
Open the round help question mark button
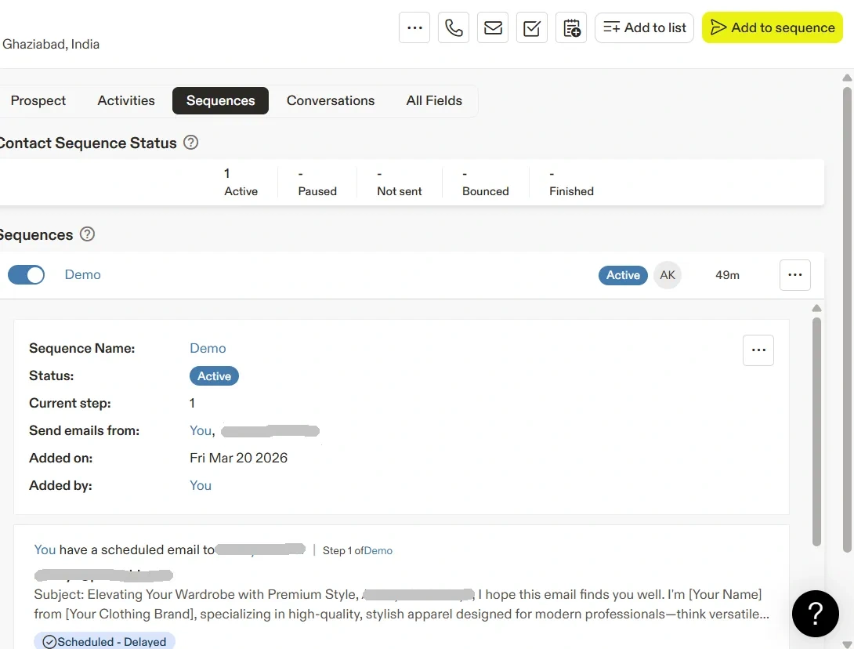click(815, 613)
